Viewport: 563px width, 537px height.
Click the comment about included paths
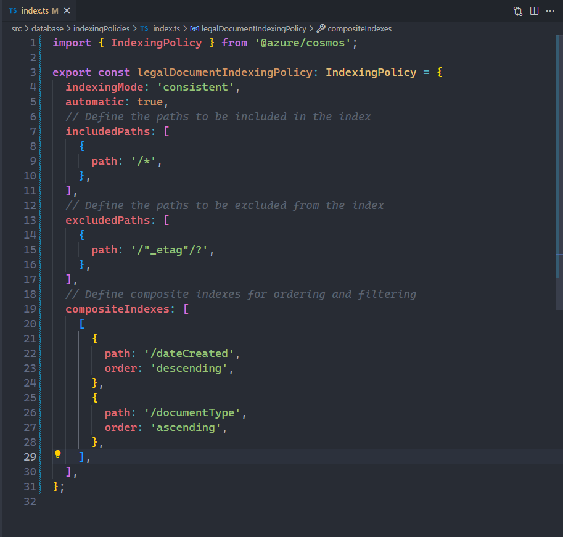tap(218, 117)
